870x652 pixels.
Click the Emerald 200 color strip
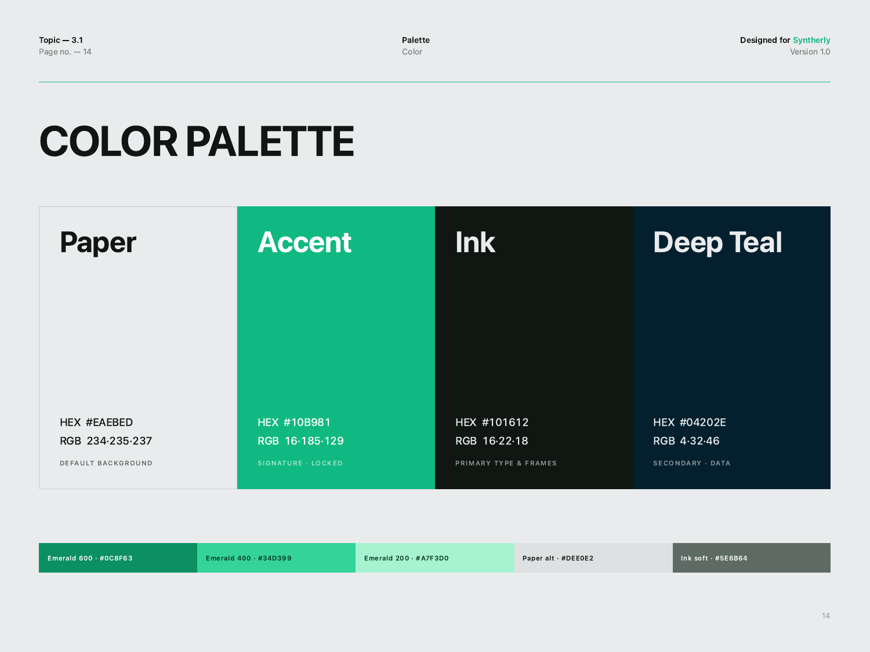(435, 558)
